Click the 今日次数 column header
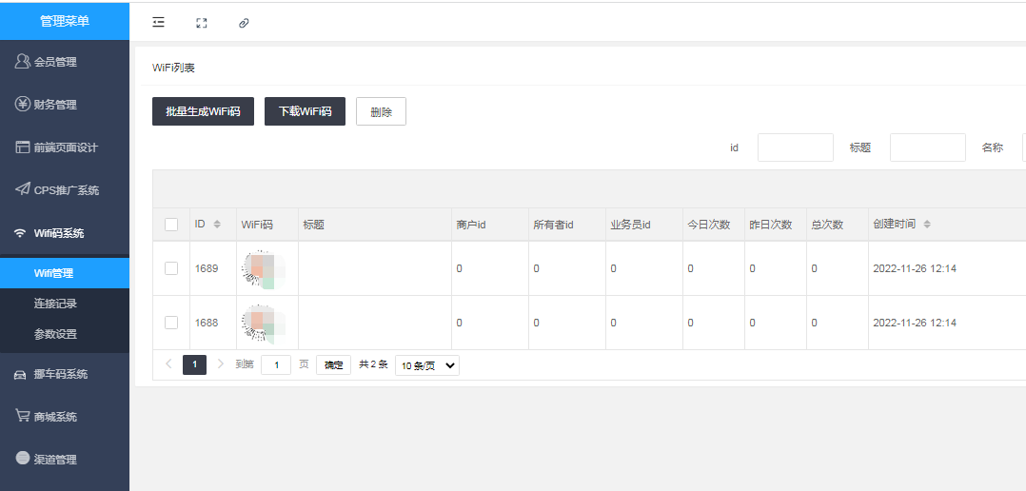1026x491 pixels. (x=709, y=225)
